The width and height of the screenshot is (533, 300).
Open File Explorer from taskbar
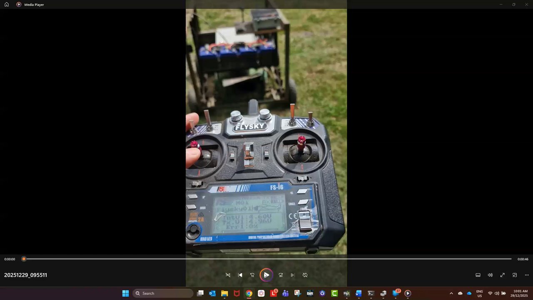click(x=224, y=293)
